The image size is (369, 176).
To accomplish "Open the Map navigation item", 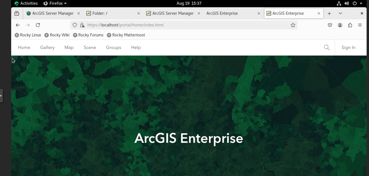I will click(x=69, y=47).
